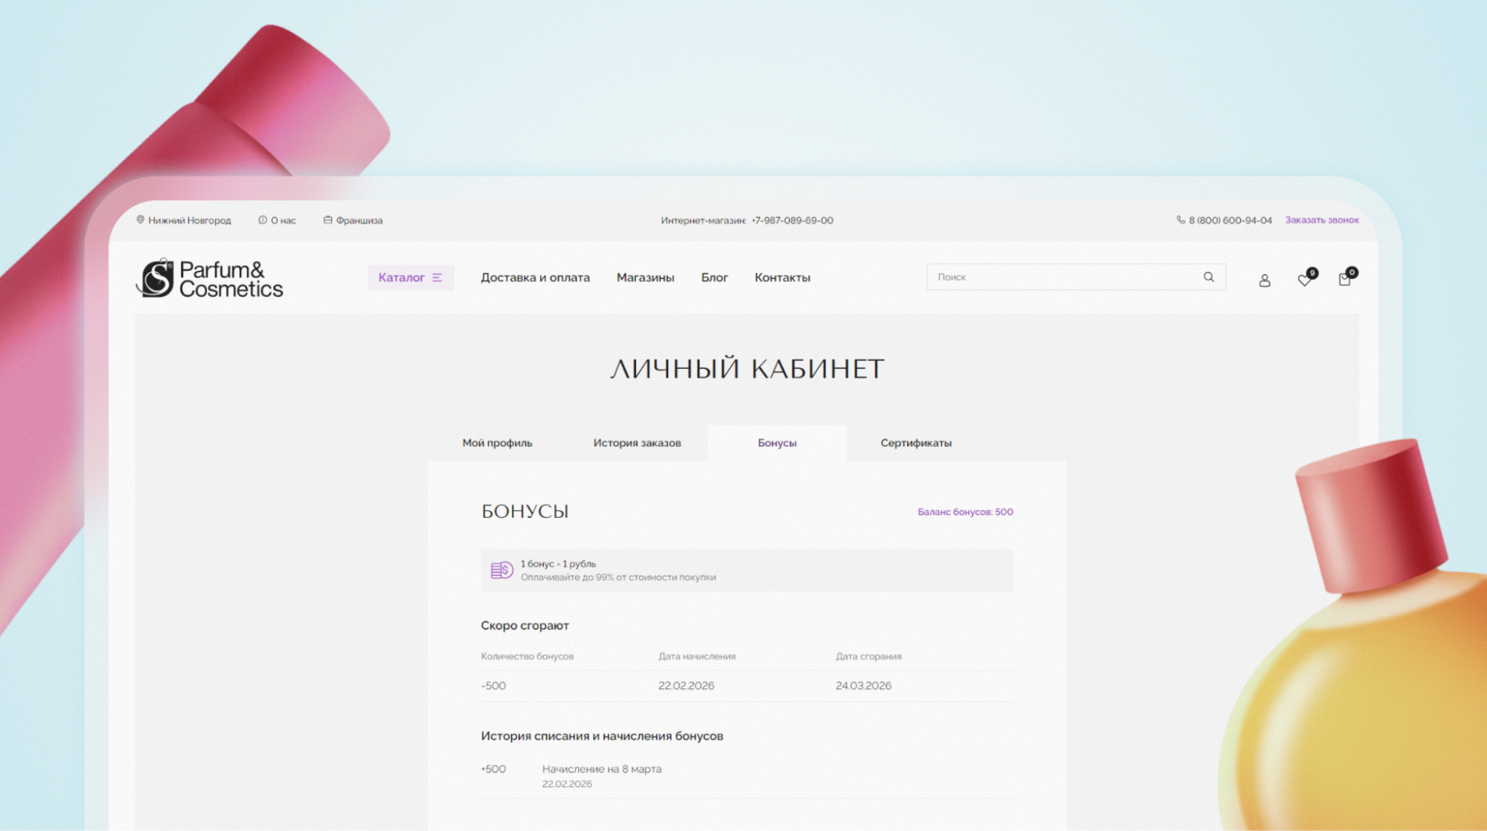Click the bonus coins info icon
Image resolution: width=1487 pixels, height=831 pixels.
501,571
